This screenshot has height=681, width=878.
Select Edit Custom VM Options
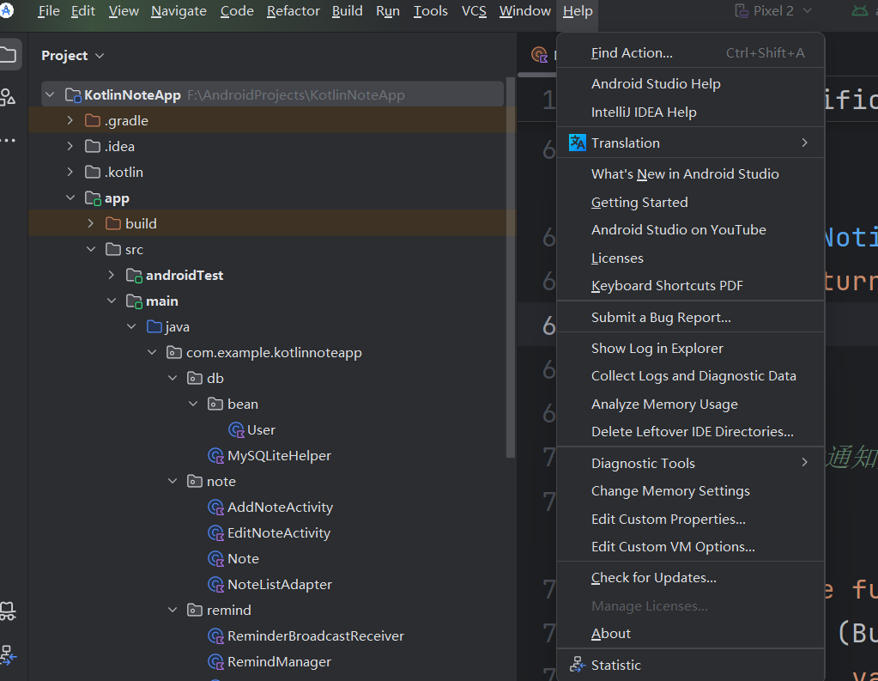(x=691, y=546)
